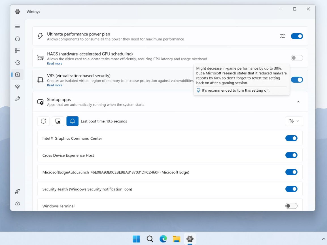Disable Ultimate performance power plan toggle
Viewport: 327px width, 245px height.
tap(297, 36)
